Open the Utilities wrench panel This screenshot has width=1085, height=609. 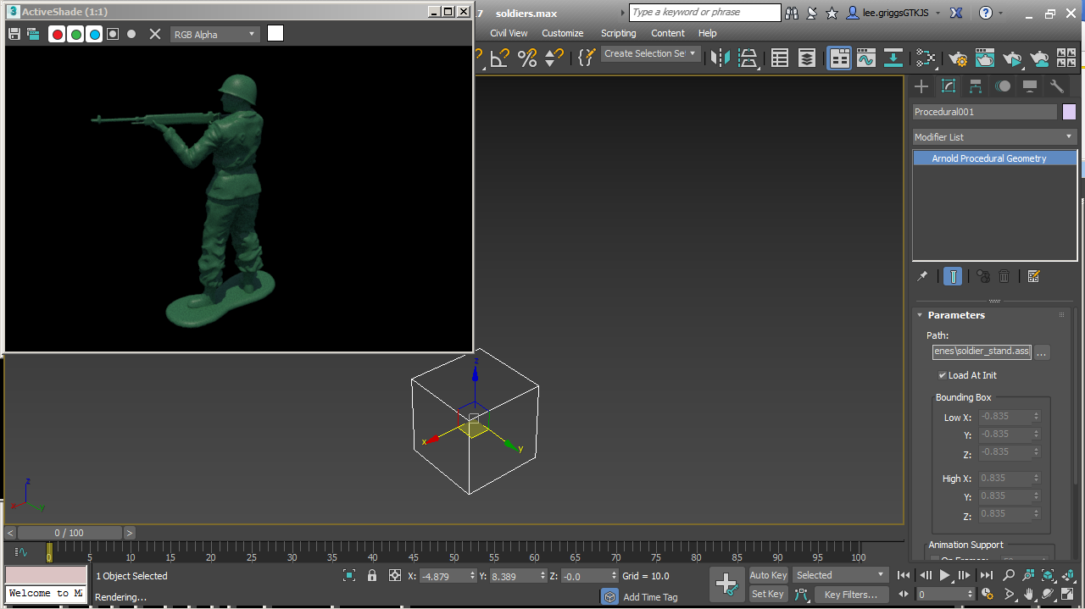1056,86
